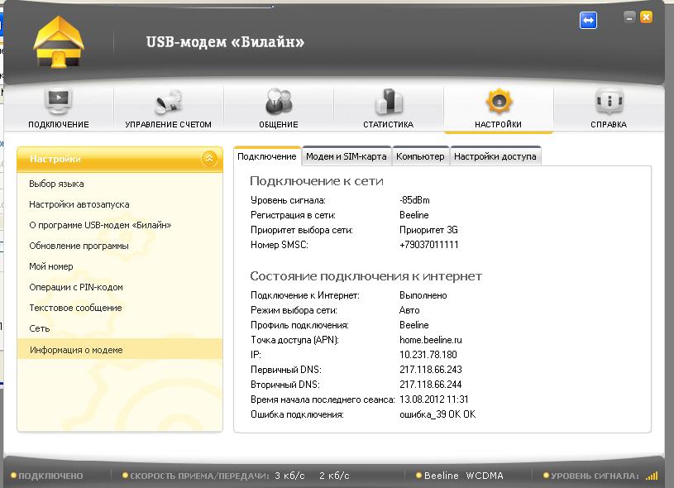Viewport: 674px width, 488px height.
Task: Switch to the Модем и SIM-карта tab
Action: (346, 156)
